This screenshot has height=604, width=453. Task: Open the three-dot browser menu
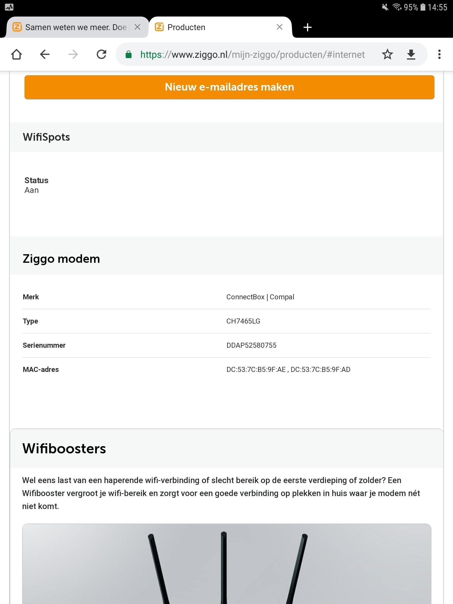439,54
